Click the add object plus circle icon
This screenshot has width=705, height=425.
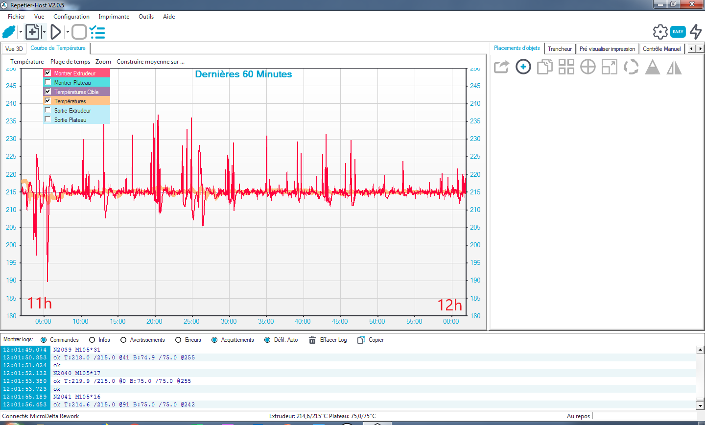523,67
